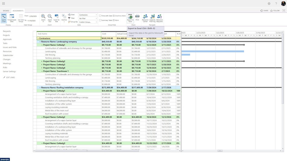Open Server Settings link

[9, 71]
